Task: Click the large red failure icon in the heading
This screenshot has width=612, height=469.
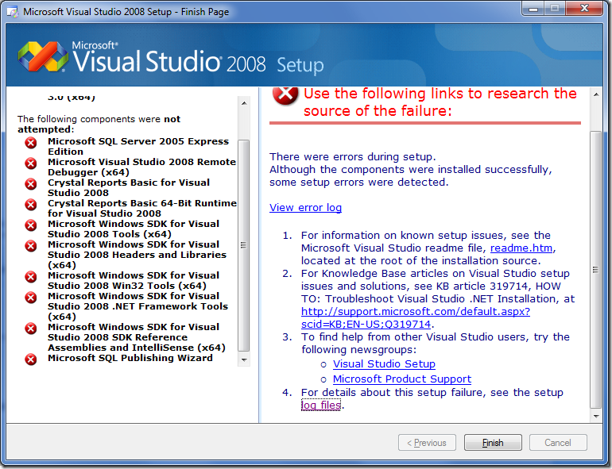Action: [x=285, y=94]
